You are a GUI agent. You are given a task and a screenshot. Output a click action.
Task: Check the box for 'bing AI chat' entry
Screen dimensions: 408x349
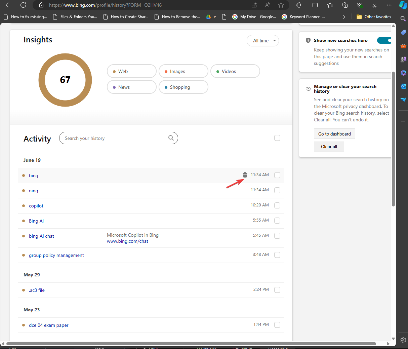[277, 236]
